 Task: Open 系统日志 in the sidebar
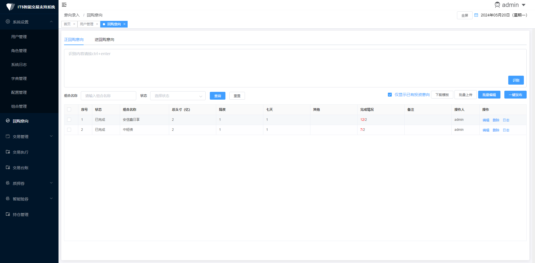coord(19,65)
